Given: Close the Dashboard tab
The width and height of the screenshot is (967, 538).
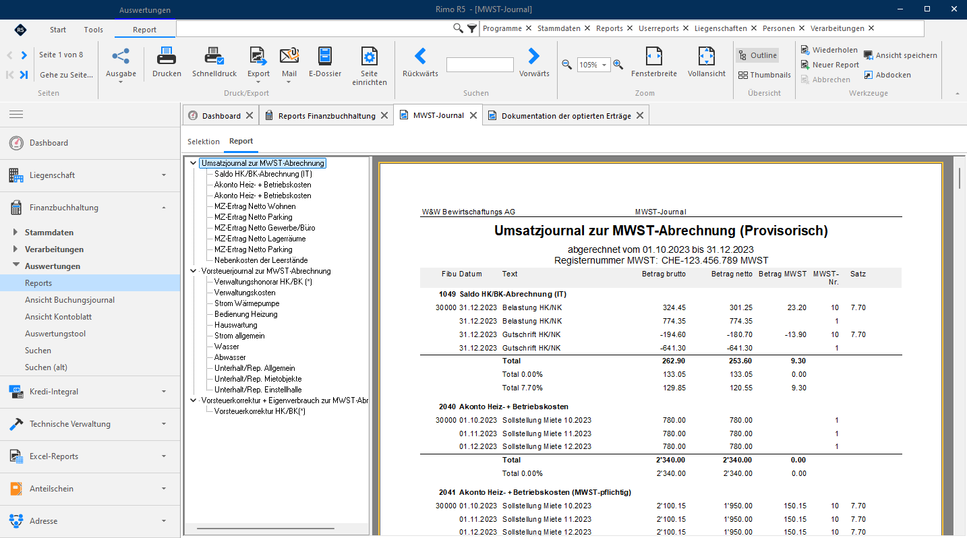Looking at the screenshot, I should coord(249,115).
